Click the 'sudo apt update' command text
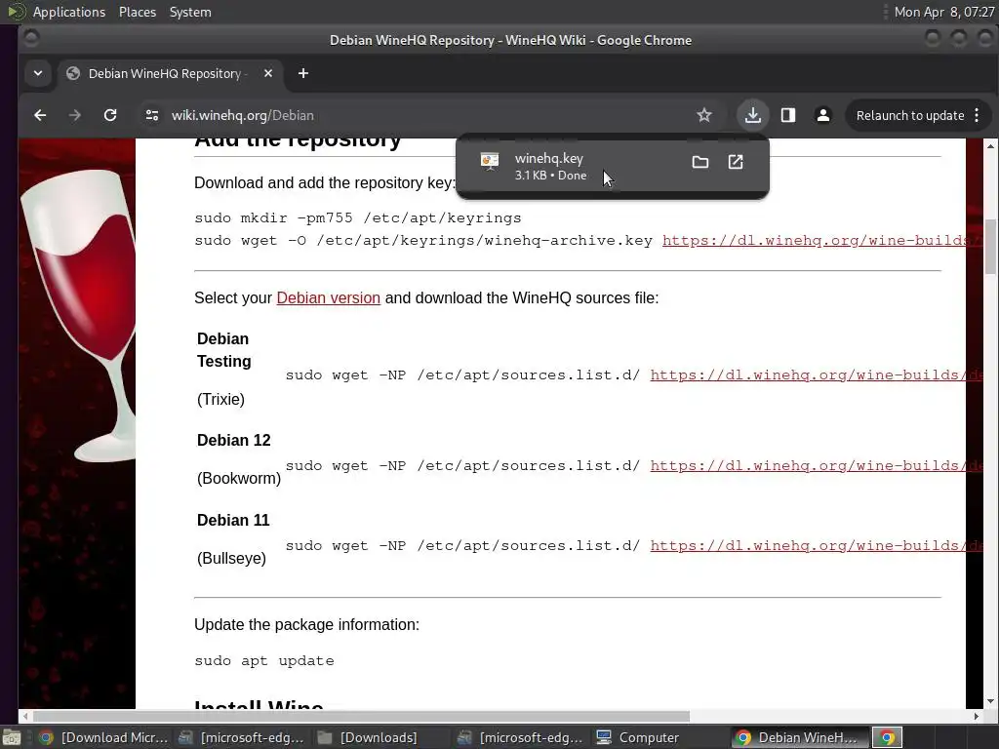The image size is (999, 749). [x=263, y=660]
